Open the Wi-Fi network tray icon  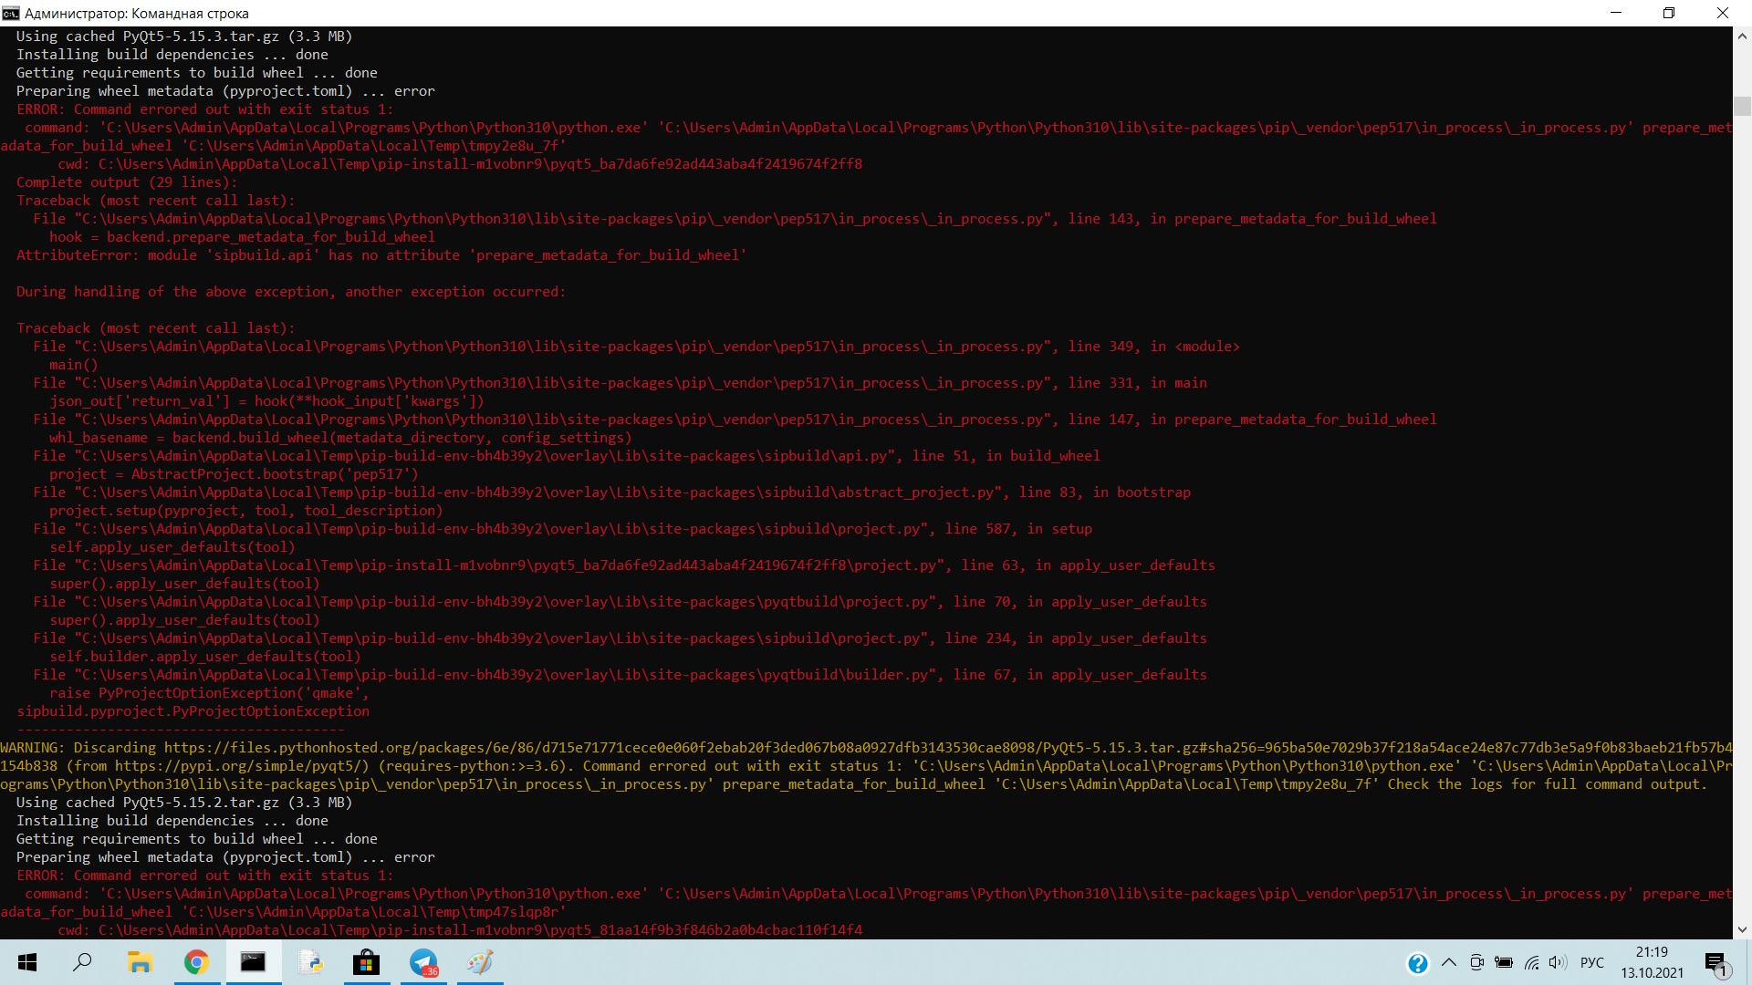(x=1531, y=962)
